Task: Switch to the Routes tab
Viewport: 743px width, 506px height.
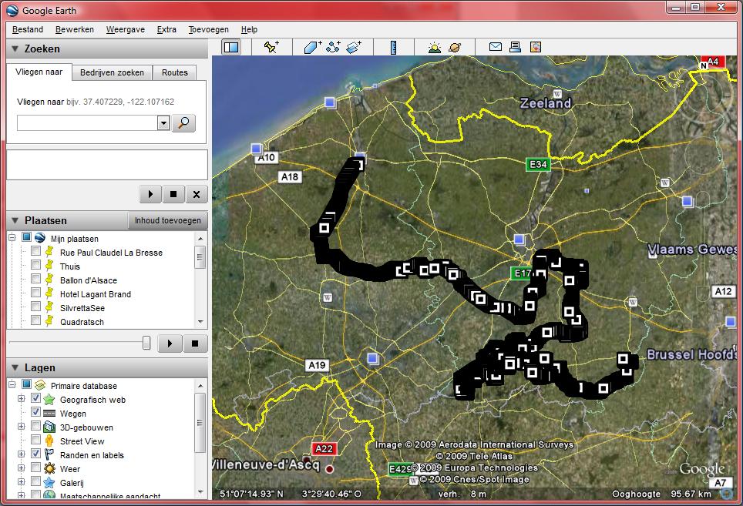Action: click(175, 72)
